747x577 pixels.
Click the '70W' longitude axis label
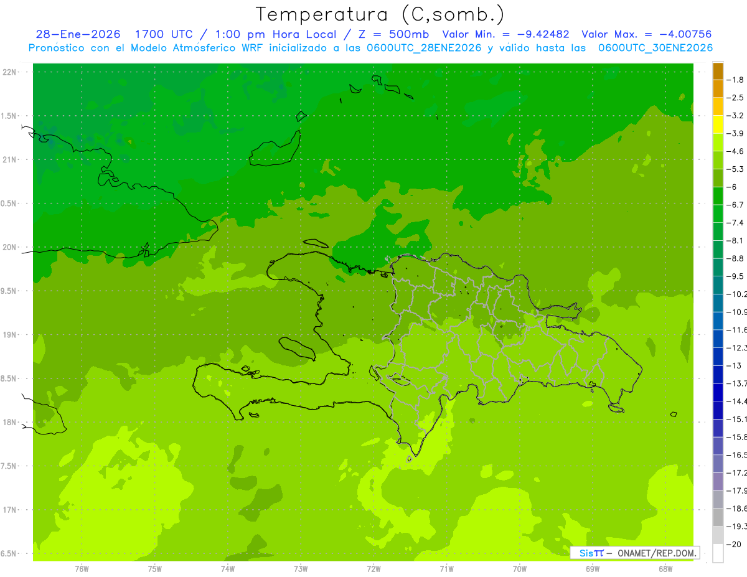[520, 569]
